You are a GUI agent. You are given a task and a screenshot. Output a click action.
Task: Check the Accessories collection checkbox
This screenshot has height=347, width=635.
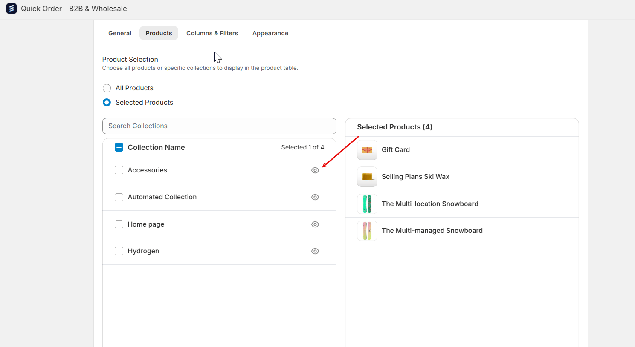coord(119,170)
